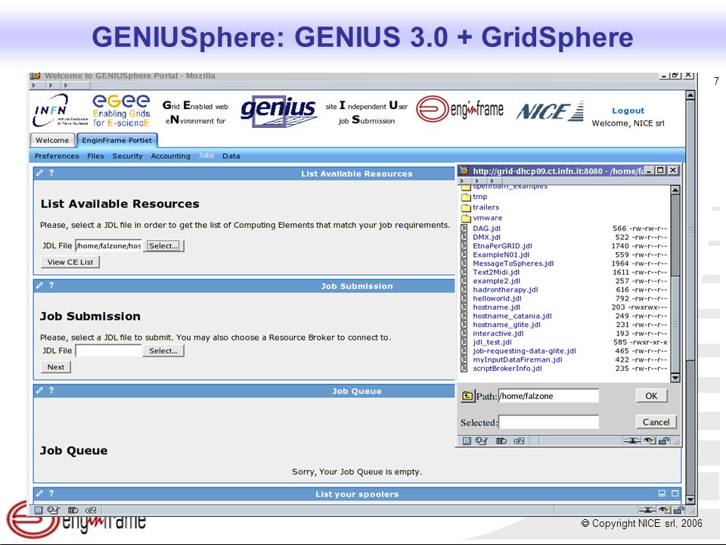Select MessageToSpheres.jdl file

point(513,263)
